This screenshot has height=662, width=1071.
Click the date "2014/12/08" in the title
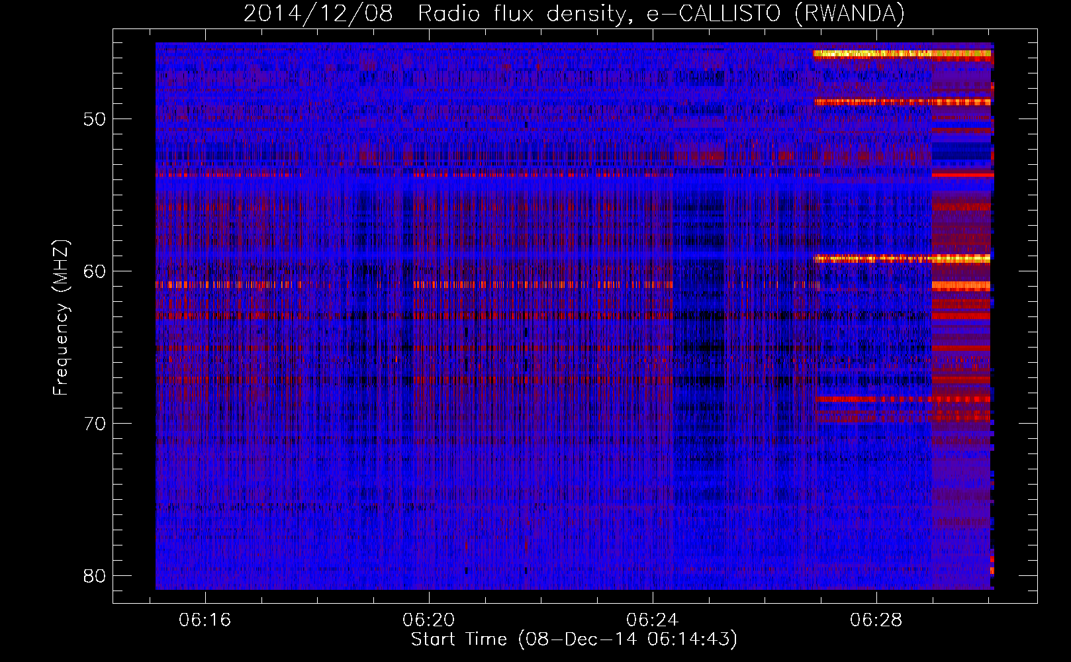click(318, 13)
